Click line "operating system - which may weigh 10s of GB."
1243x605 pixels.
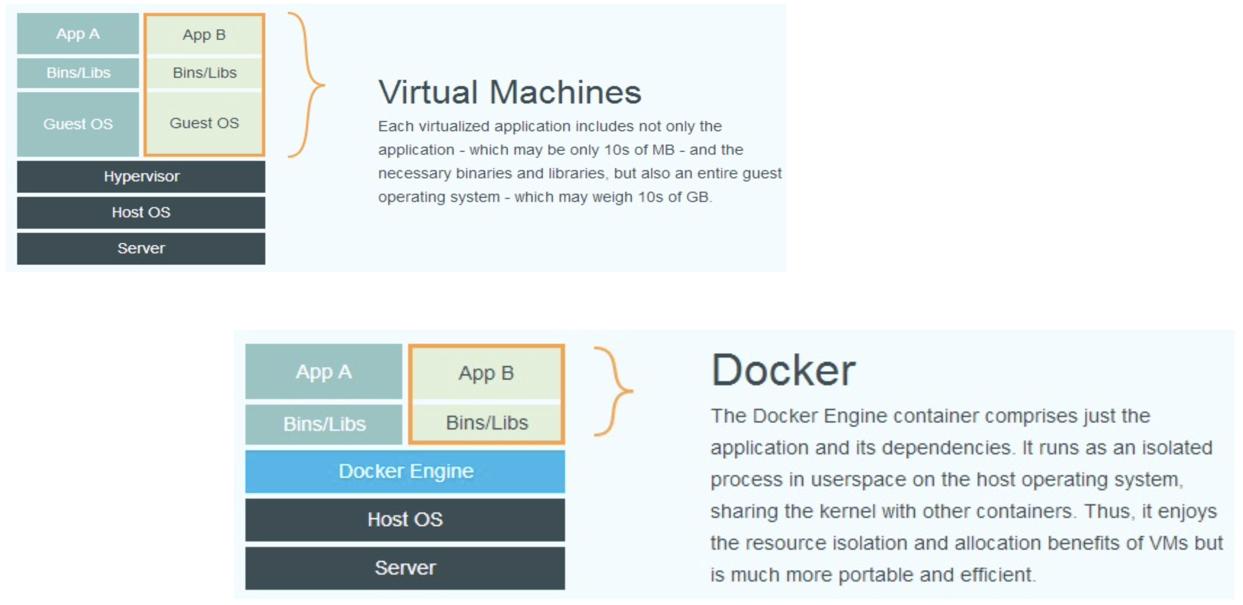click(545, 197)
